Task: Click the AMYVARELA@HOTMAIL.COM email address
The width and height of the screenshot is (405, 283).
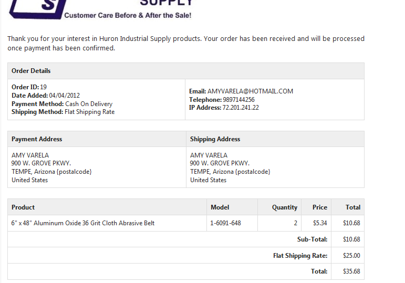Action: click(x=250, y=91)
